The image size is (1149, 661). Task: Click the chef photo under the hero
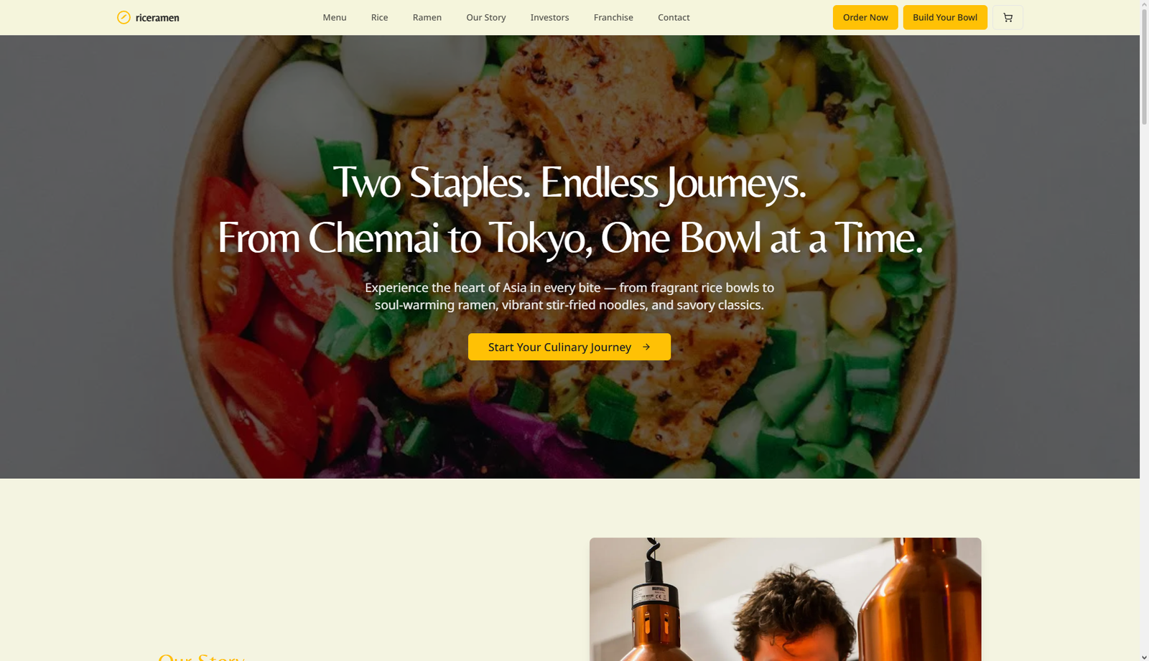[785, 599]
